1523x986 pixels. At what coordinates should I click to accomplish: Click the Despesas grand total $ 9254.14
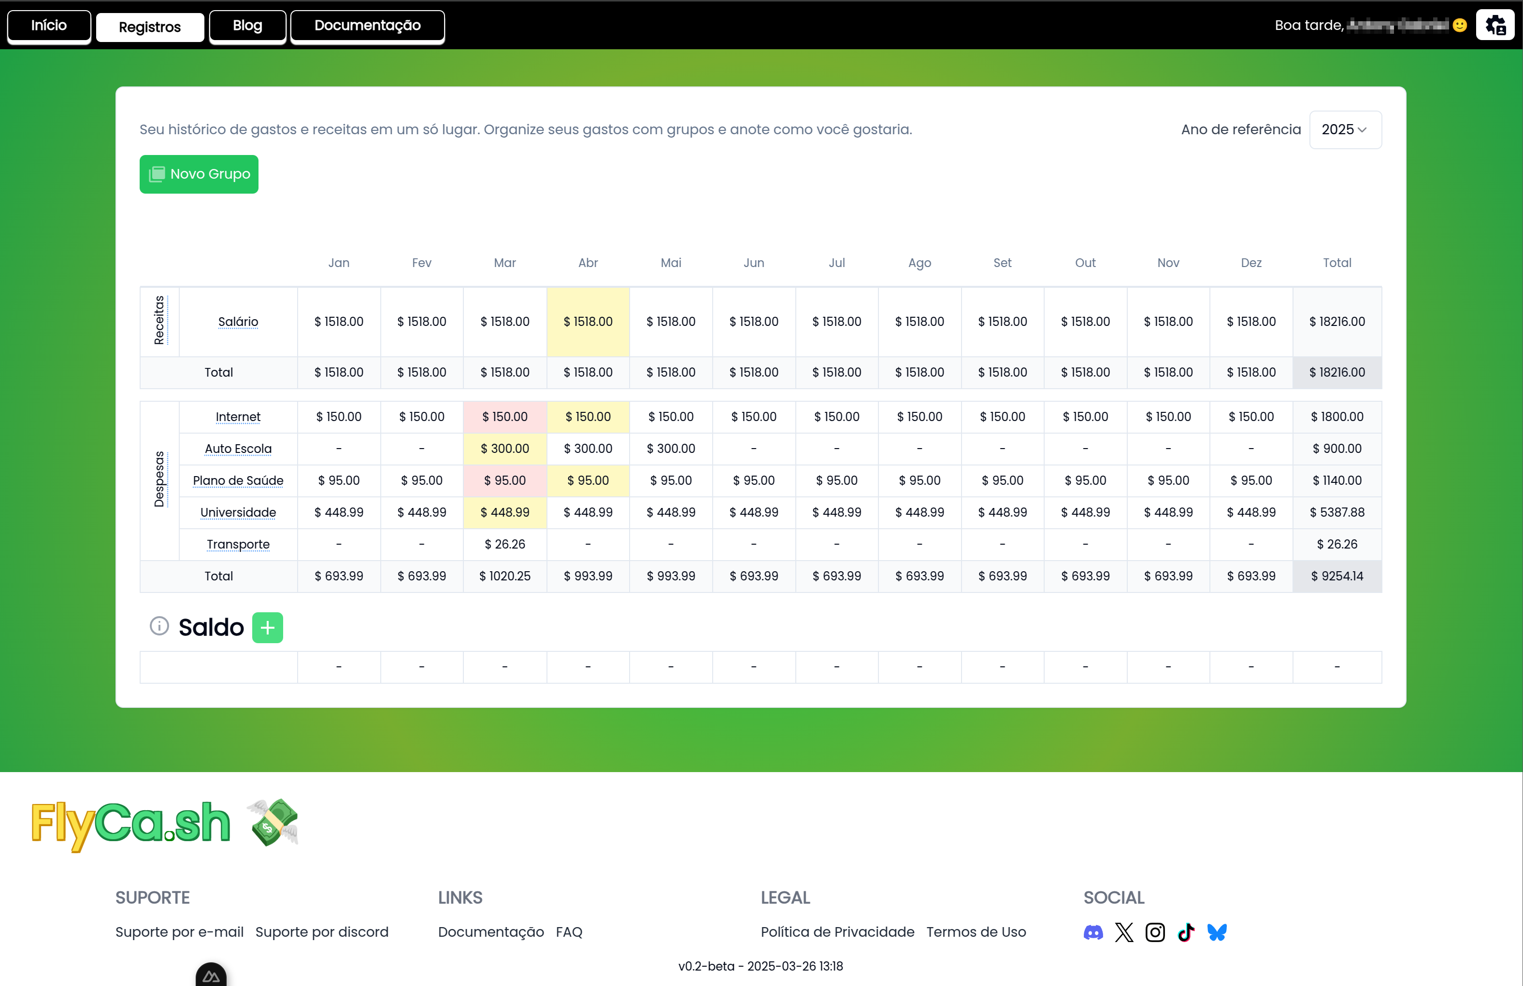point(1337,576)
